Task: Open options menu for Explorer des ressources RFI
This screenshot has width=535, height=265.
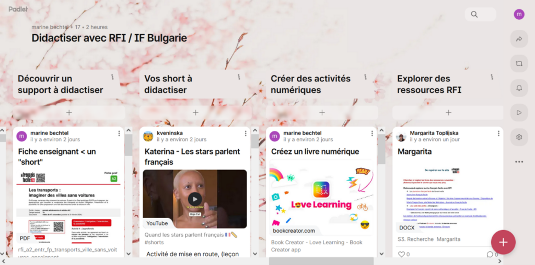Action: click(x=492, y=77)
